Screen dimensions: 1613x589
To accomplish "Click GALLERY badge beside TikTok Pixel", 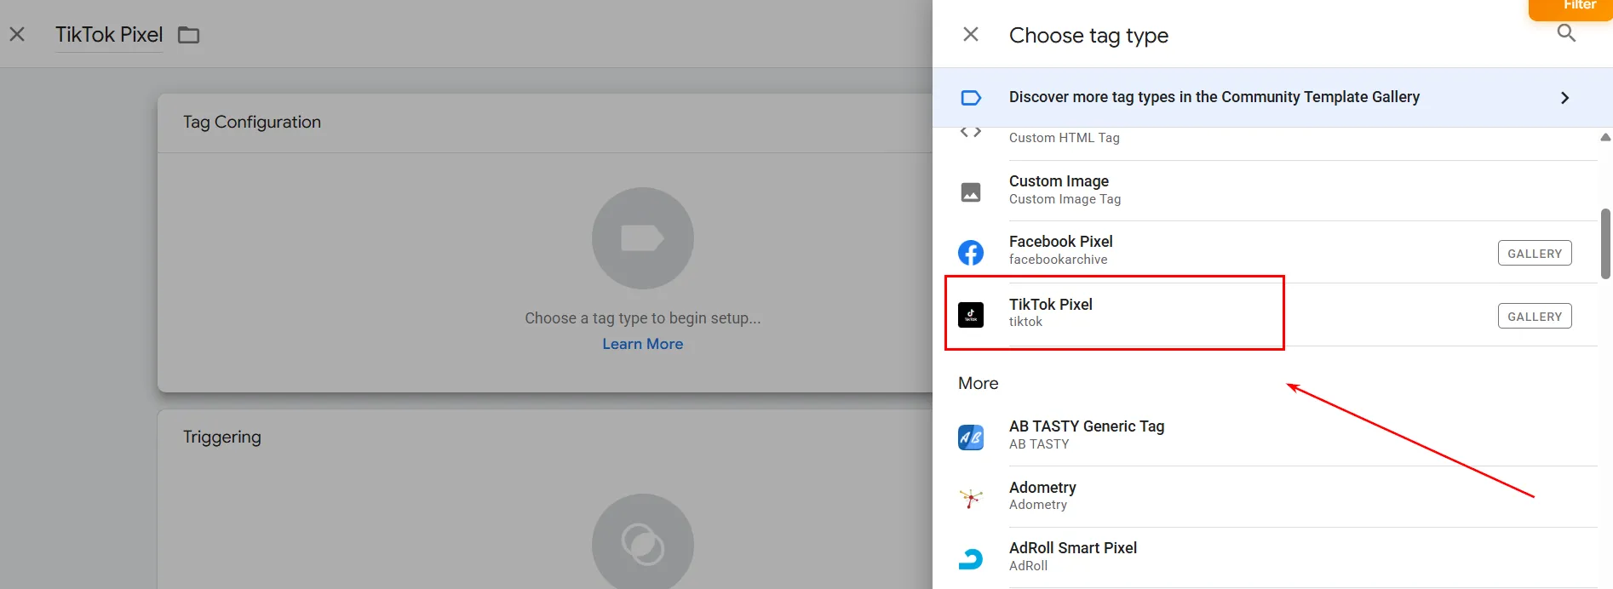I will point(1535,317).
